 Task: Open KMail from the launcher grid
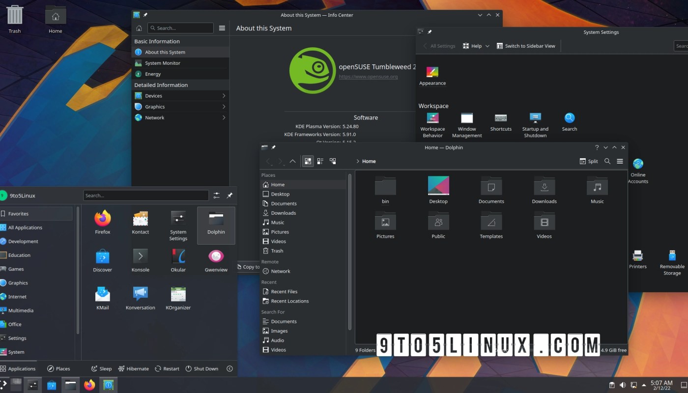coord(103,298)
